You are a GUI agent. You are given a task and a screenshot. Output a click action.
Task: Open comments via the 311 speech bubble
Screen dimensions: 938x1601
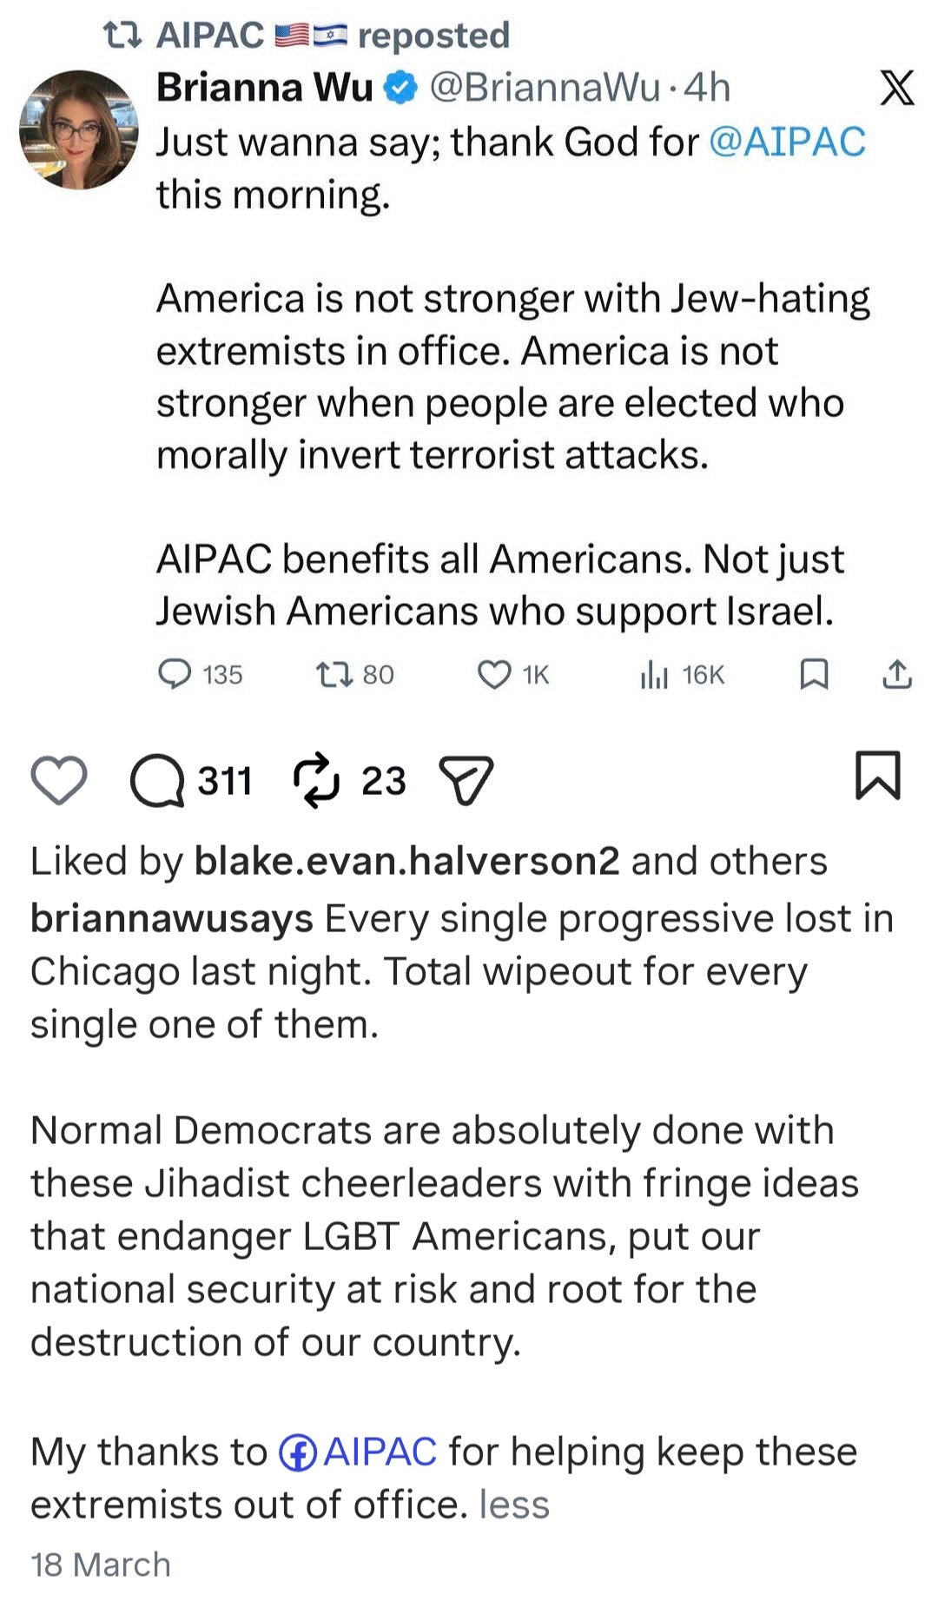pos(157,780)
